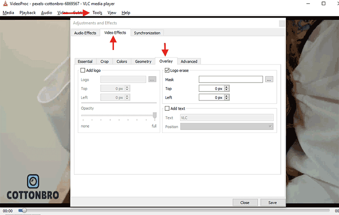
Task: Click the playback seek bar handle
Action: point(24,210)
